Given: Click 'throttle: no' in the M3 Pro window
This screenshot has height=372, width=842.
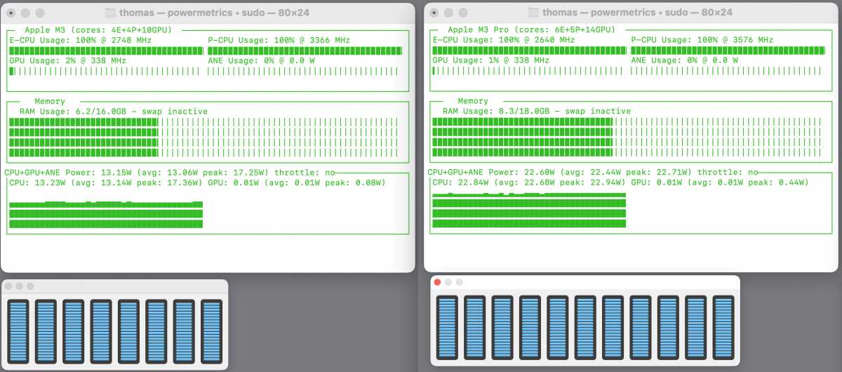Looking at the screenshot, I should pyautogui.click(x=728, y=173).
